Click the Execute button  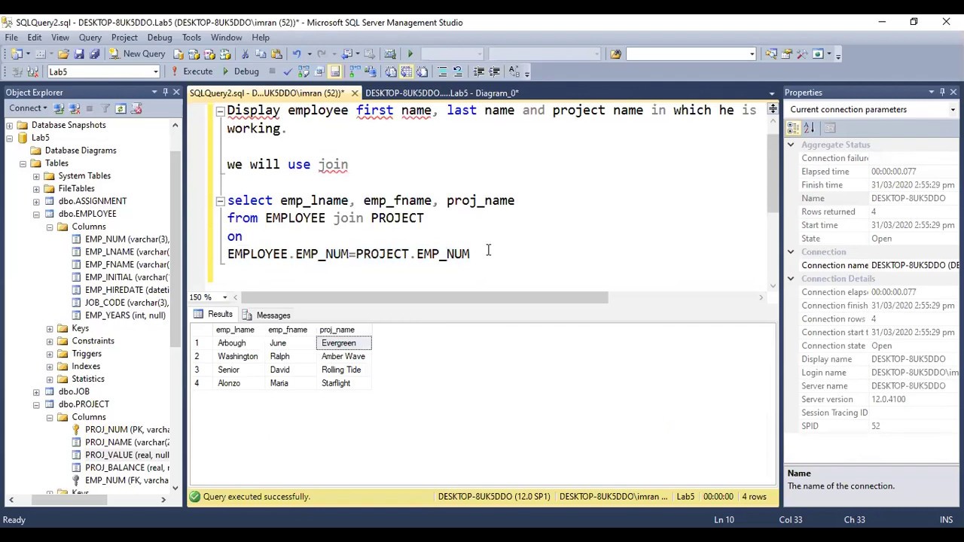191,72
